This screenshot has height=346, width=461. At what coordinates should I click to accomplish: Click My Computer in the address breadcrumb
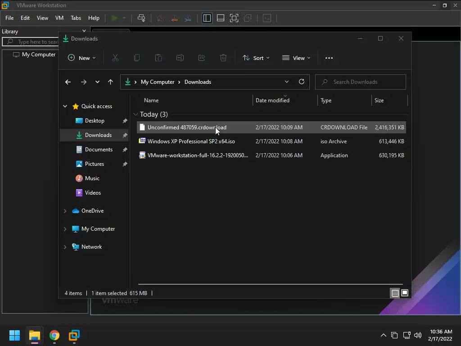pyautogui.click(x=158, y=82)
